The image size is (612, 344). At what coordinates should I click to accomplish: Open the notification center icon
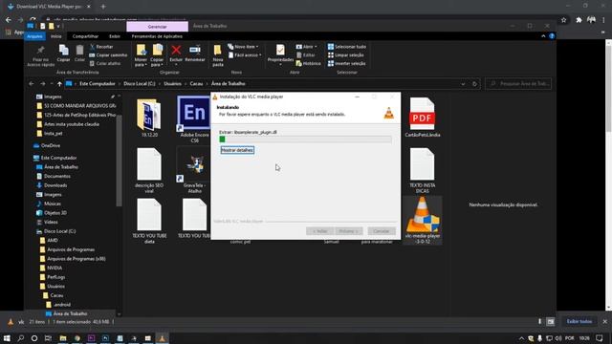[x=600, y=338]
